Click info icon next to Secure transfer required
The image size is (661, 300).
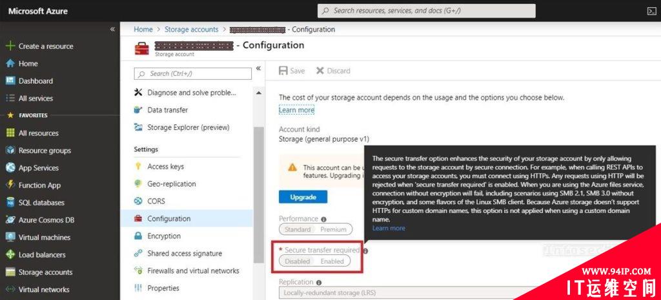(x=365, y=251)
